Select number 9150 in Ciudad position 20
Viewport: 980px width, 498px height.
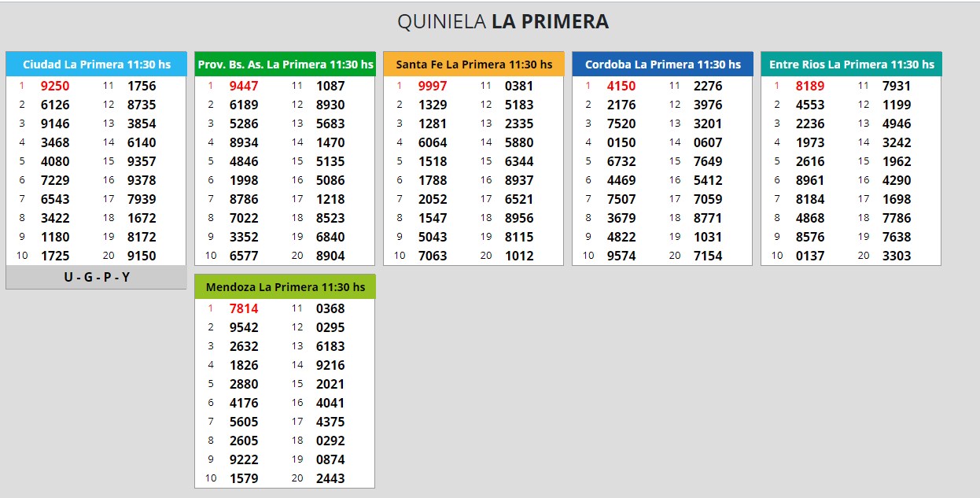tap(142, 256)
